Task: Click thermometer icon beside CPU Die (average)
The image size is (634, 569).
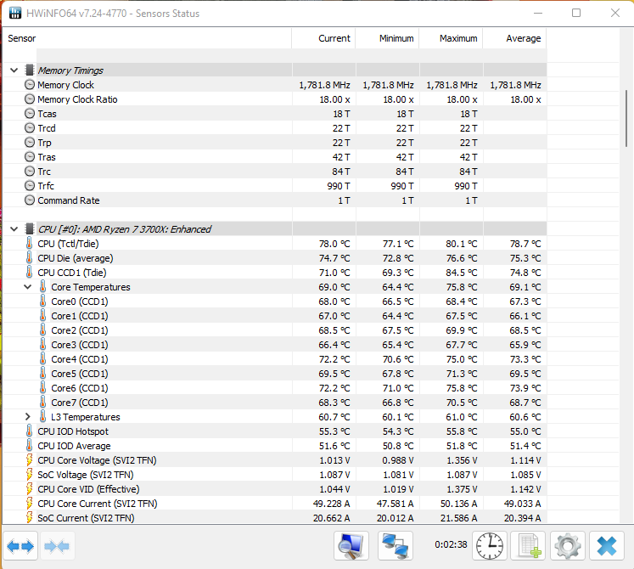Action: click(29, 258)
